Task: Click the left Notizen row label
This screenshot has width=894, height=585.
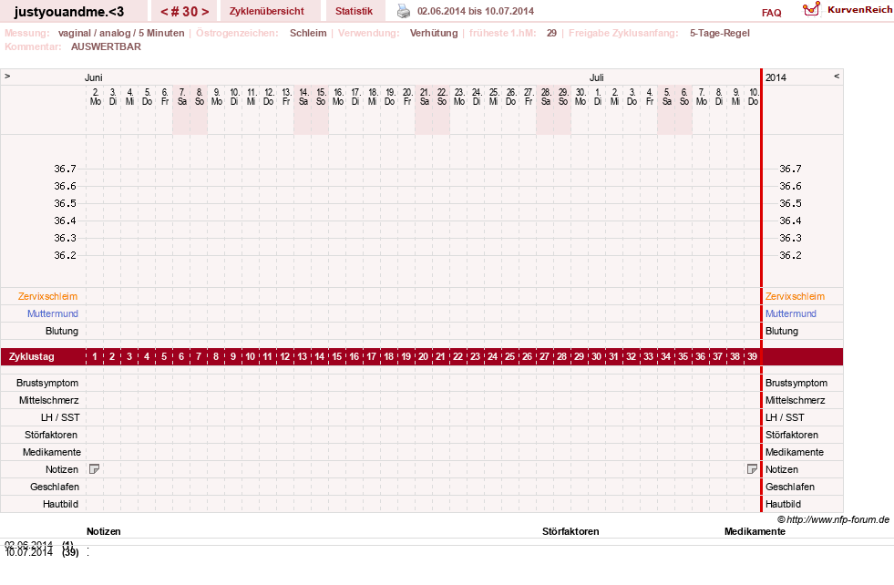Action: (62, 469)
